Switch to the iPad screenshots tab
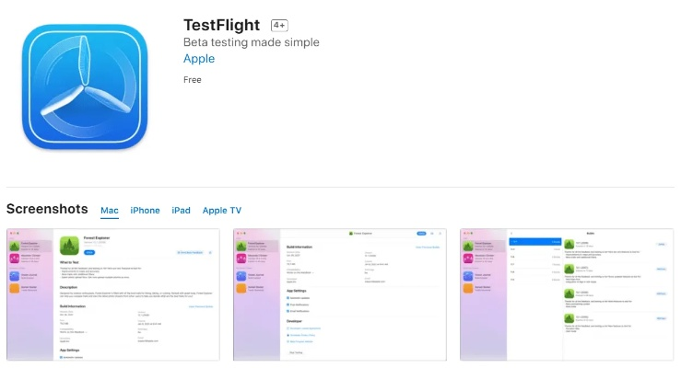This screenshot has height=368, width=681. [181, 210]
